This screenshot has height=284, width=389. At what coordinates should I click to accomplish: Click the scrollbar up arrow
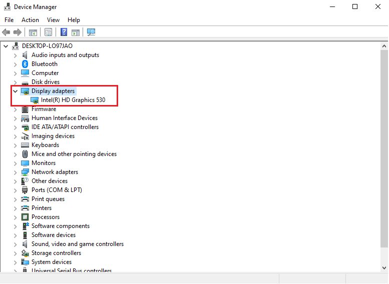(x=384, y=46)
